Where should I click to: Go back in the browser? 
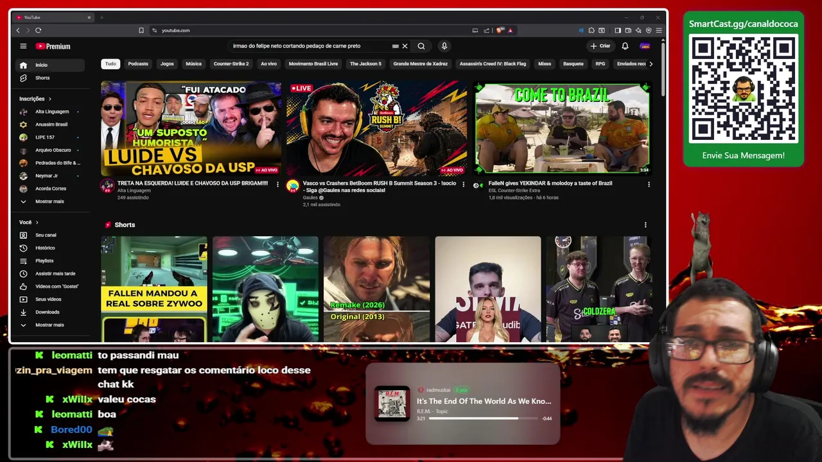coord(18,30)
